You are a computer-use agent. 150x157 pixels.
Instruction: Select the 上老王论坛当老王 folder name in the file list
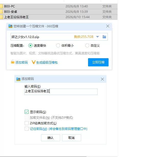(x=16, y=17)
